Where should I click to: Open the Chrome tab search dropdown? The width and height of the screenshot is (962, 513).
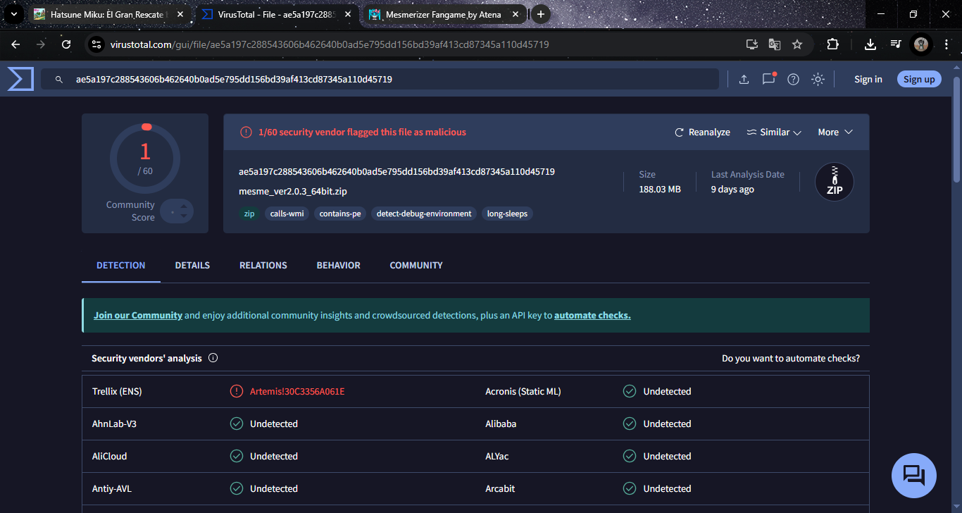(x=14, y=14)
